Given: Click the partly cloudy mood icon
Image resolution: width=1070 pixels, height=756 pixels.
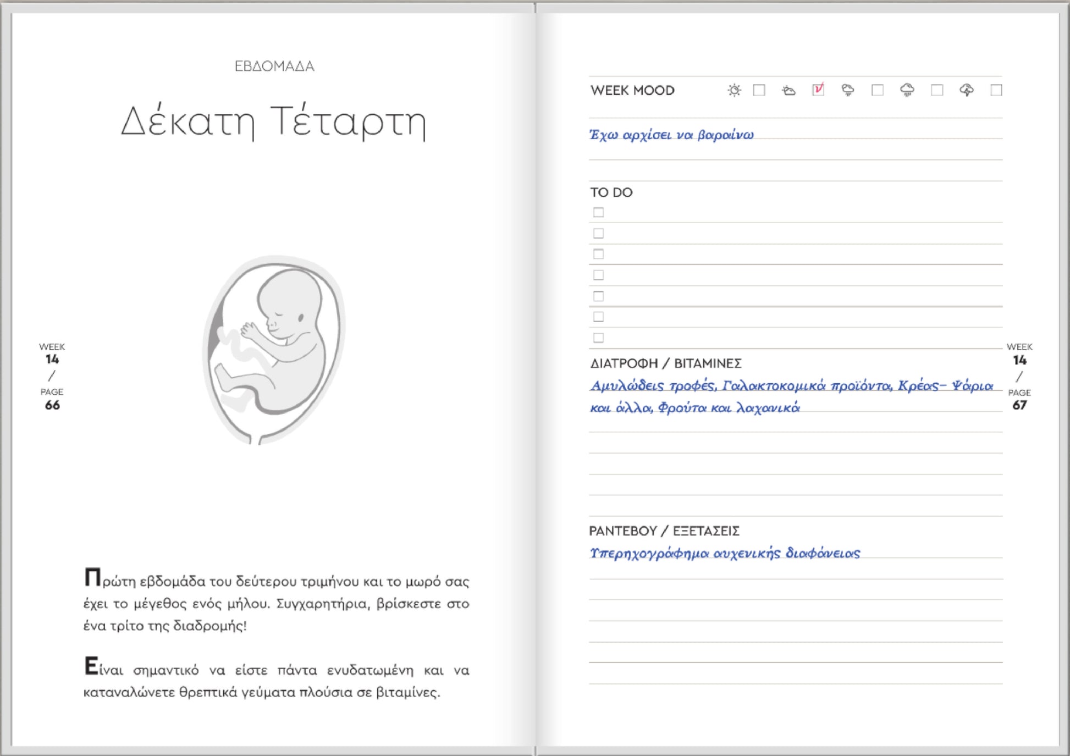Looking at the screenshot, I should point(788,90).
